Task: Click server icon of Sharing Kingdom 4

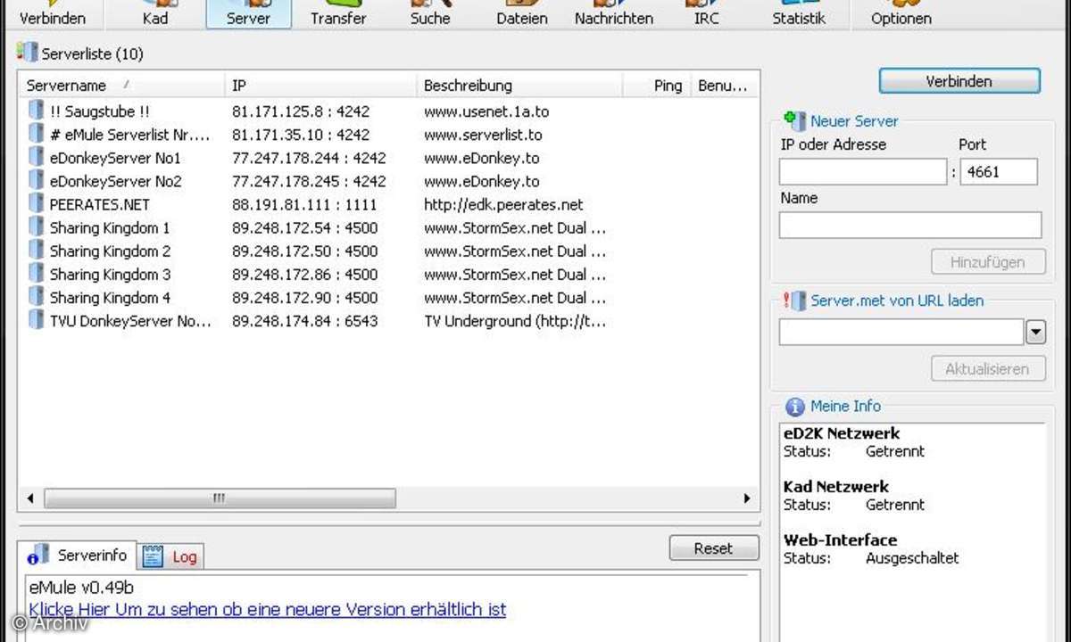Action: 36,297
